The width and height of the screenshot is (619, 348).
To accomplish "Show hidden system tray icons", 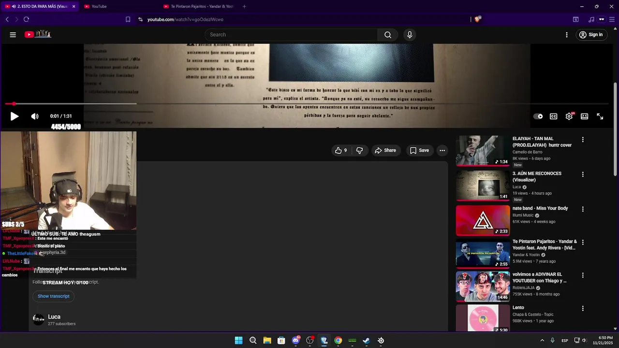I will click(x=542, y=340).
